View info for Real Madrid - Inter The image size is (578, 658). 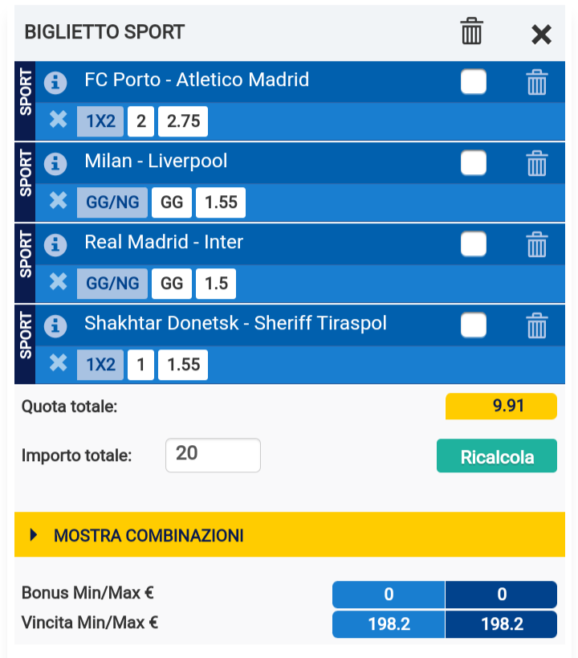tap(55, 244)
